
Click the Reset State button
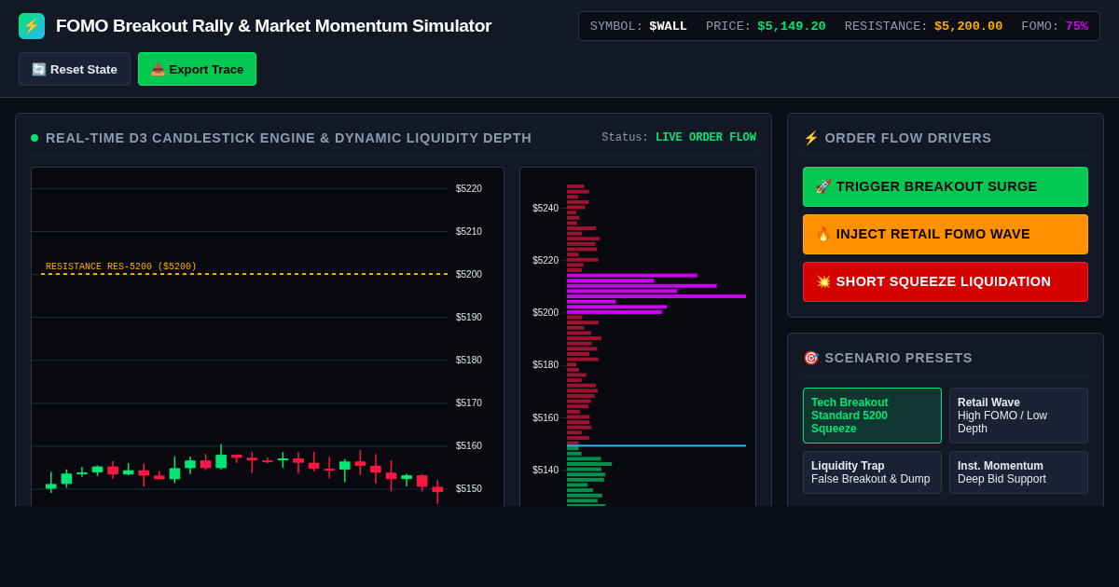[75, 69]
